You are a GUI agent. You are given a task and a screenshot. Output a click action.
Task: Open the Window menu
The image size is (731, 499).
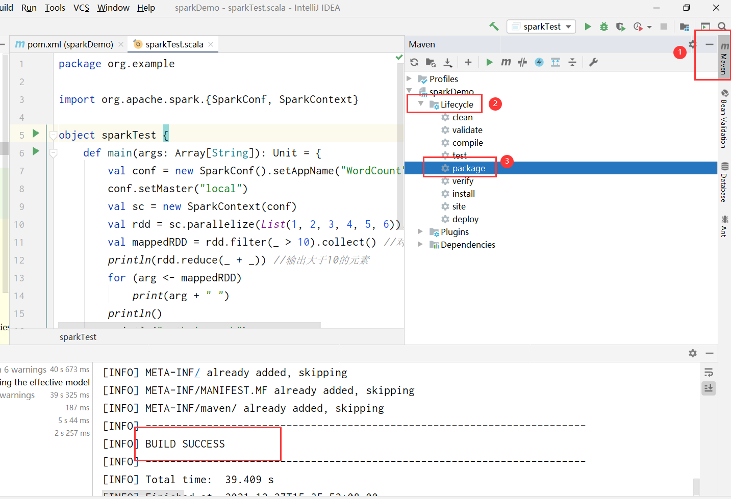click(x=113, y=8)
